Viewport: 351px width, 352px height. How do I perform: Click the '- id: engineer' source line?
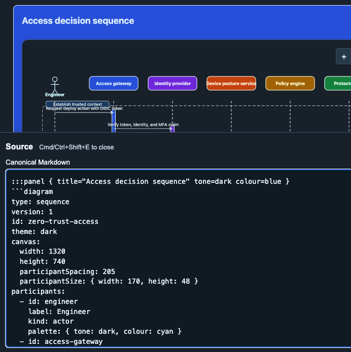click(x=49, y=301)
